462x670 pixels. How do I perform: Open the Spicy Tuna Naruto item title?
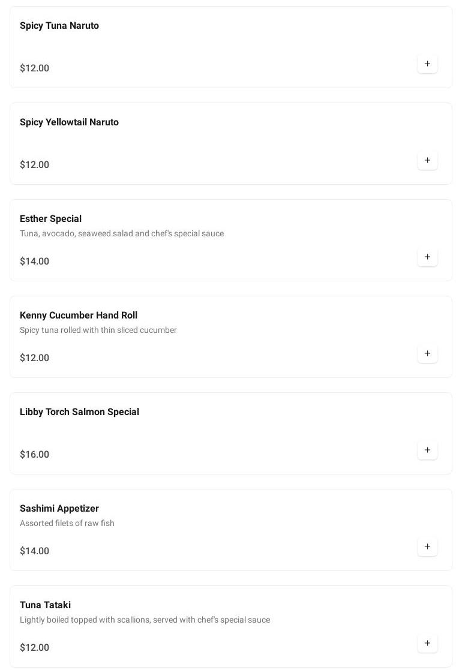pos(59,26)
